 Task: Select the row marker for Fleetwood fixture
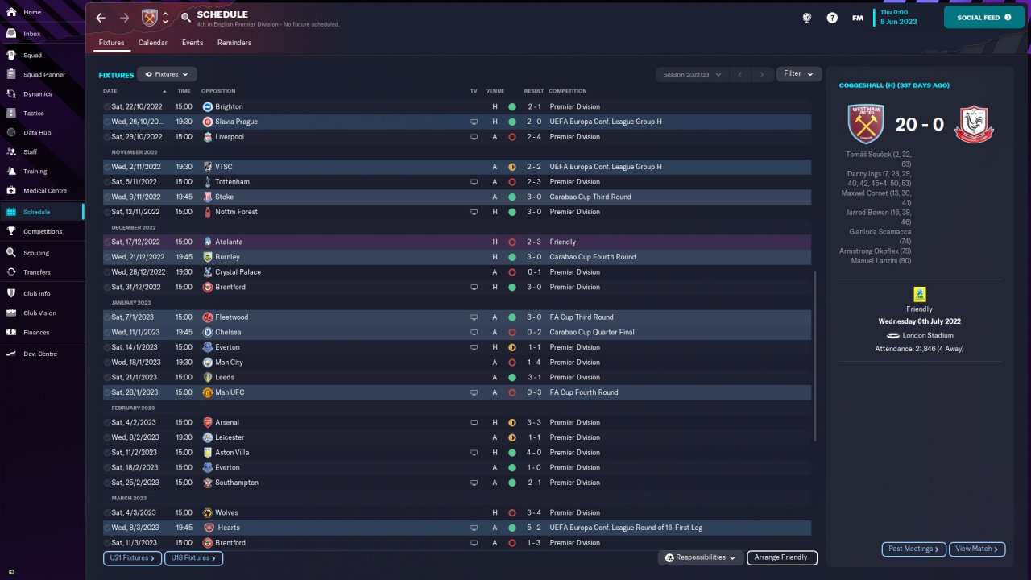pyautogui.click(x=107, y=317)
